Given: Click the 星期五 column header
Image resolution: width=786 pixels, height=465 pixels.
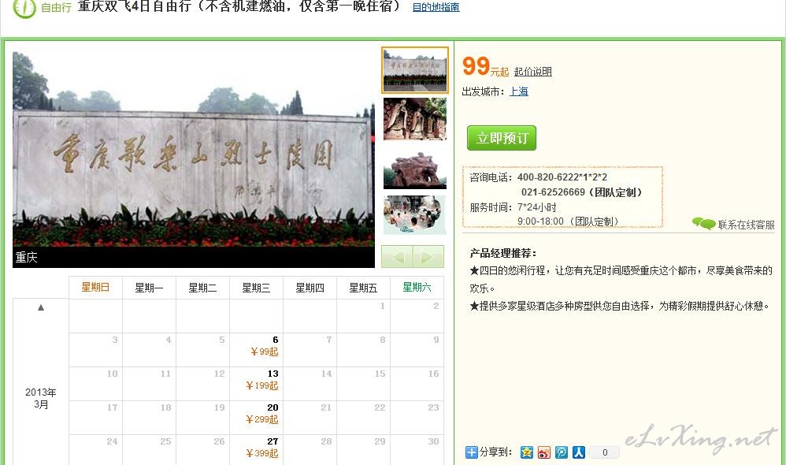Looking at the screenshot, I should point(363,288).
